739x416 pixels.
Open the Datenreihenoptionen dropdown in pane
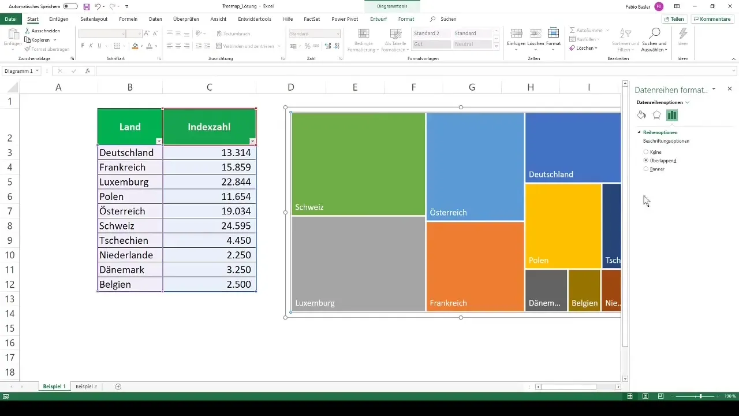(x=687, y=102)
